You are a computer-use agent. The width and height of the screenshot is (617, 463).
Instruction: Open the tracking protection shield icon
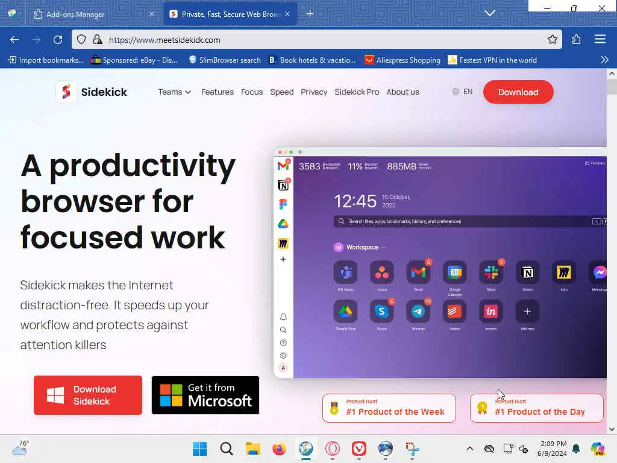coord(81,40)
